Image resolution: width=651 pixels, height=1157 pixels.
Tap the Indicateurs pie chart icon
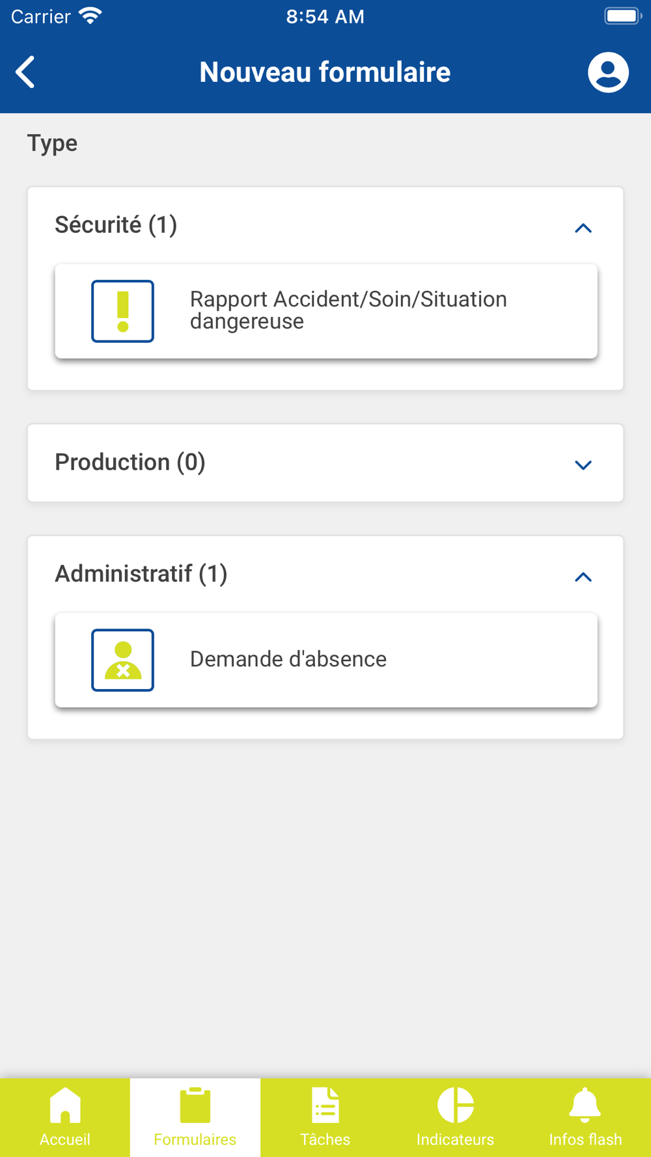456,1106
